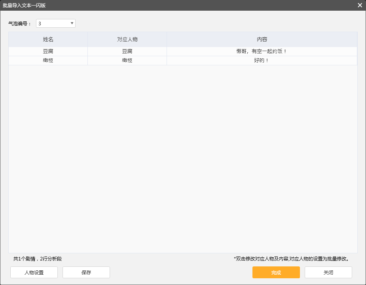Click the hint text about 双击修改对应人物
Screen dimensions: 366x285
[291, 259]
